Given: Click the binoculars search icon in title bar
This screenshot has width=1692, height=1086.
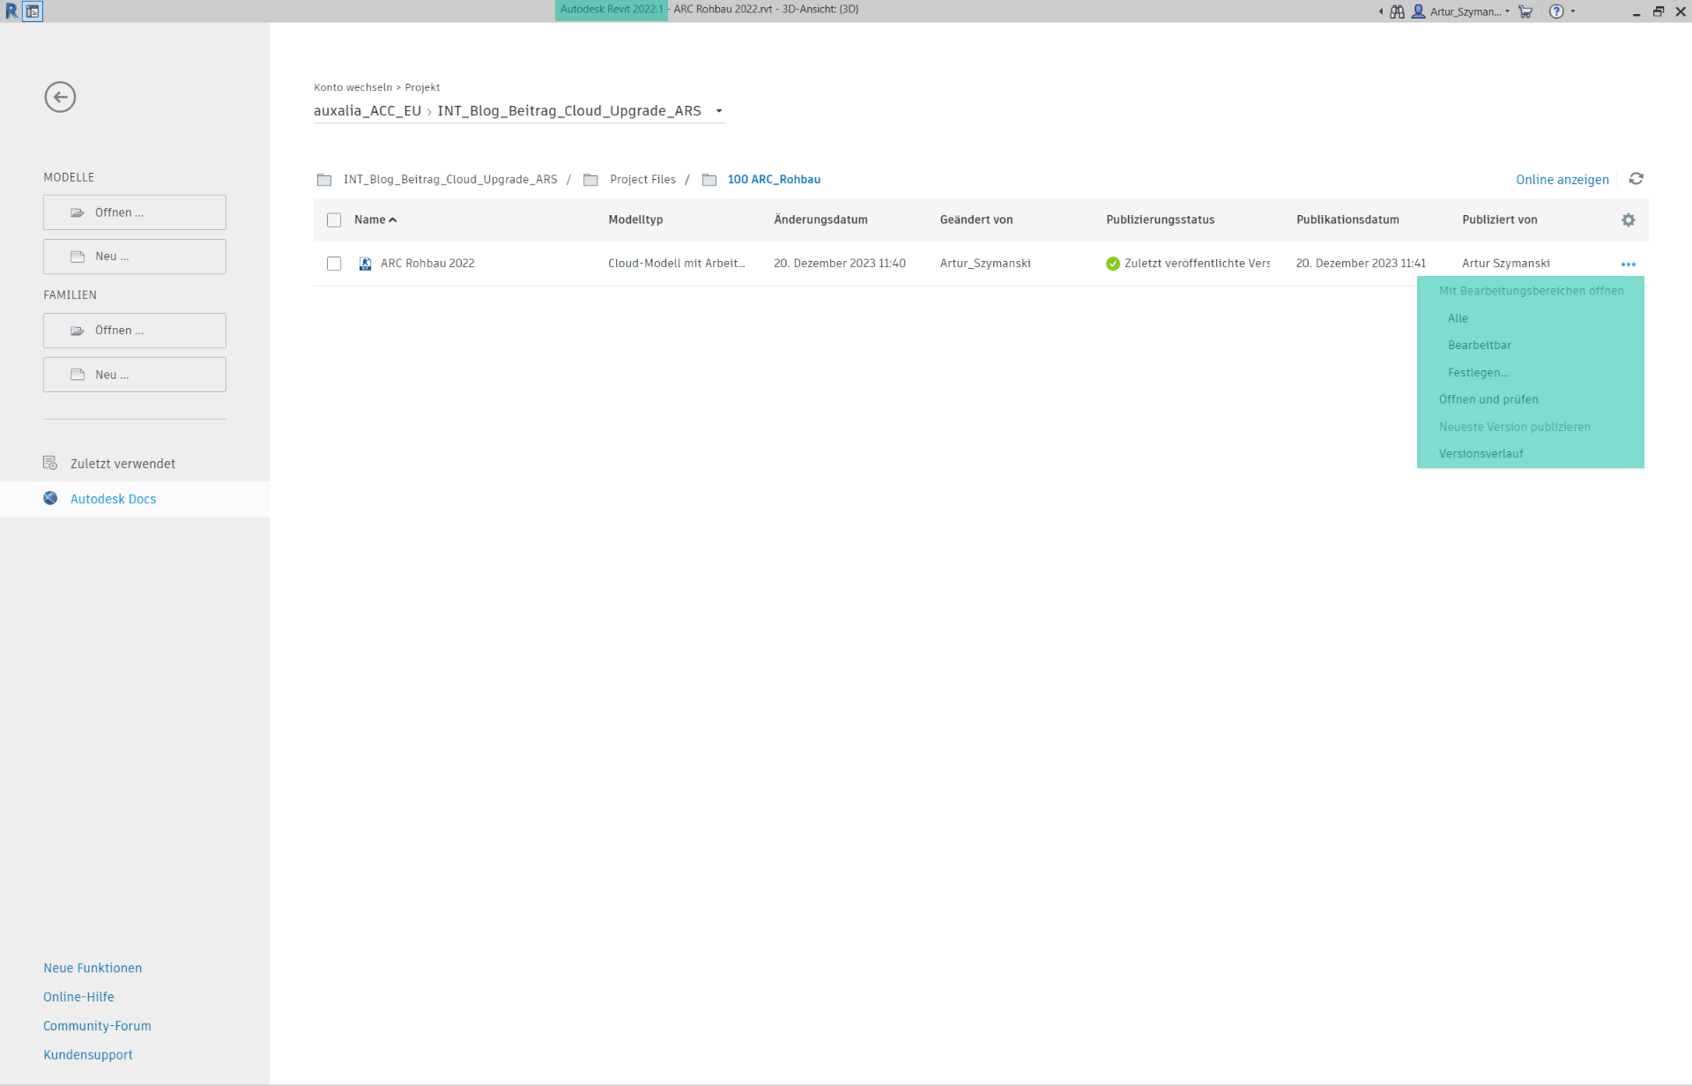Looking at the screenshot, I should [x=1397, y=11].
